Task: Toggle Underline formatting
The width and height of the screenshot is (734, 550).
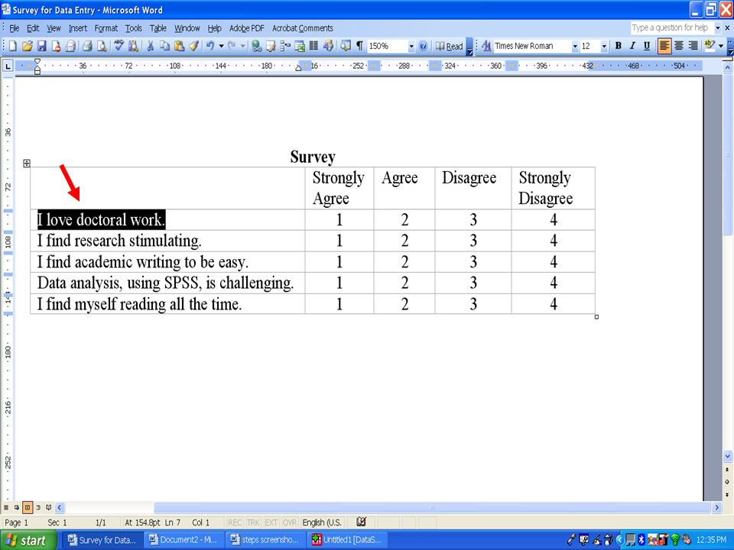Action: pyautogui.click(x=647, y=47)
